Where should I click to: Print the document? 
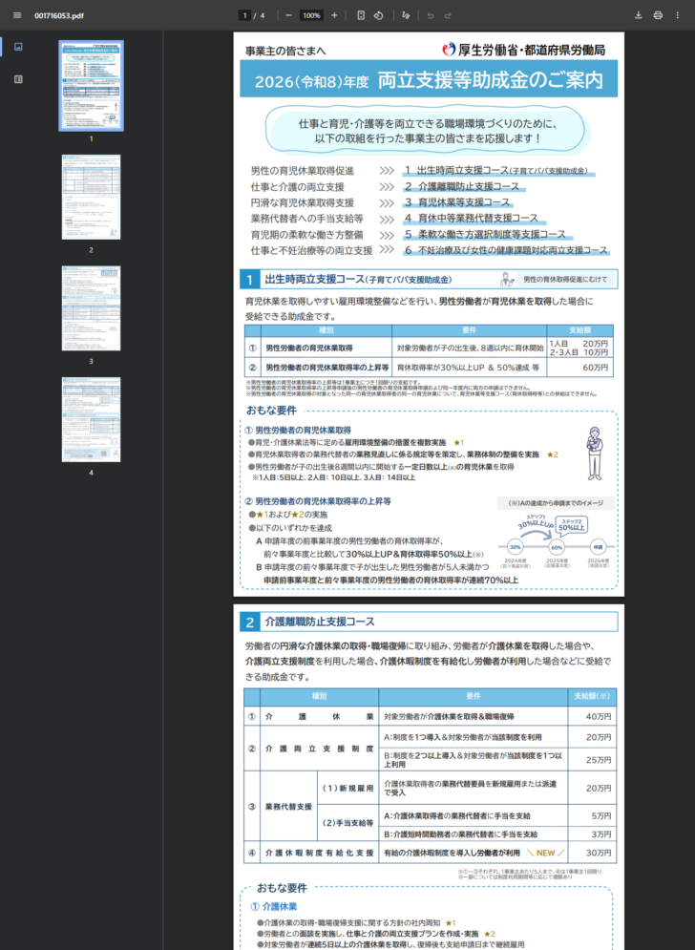tap(658, 15)
